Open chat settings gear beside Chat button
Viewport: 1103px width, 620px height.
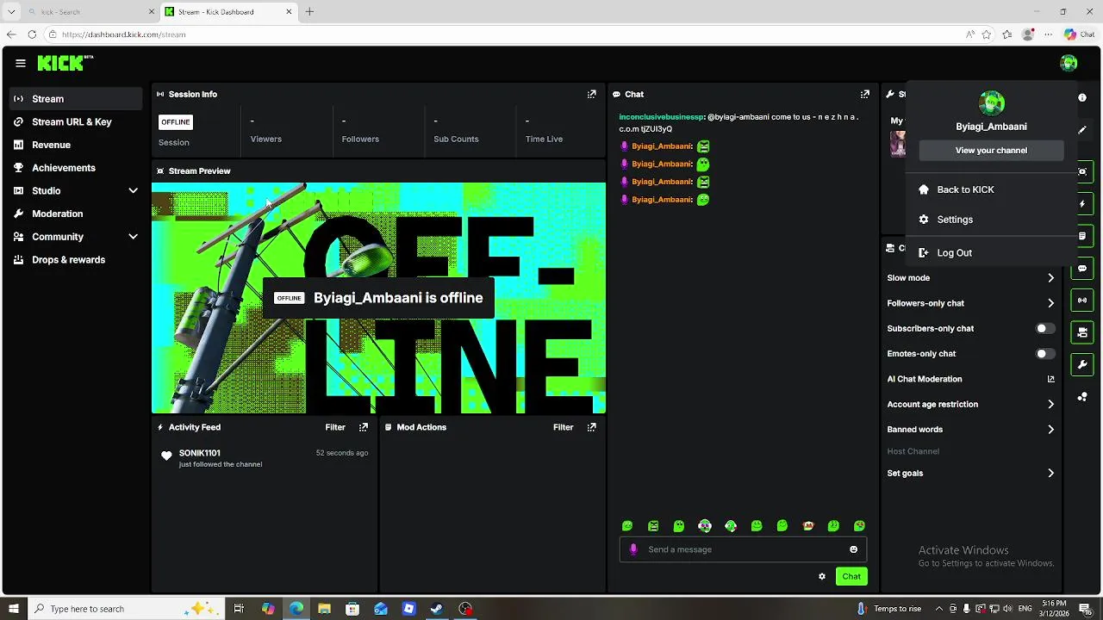point(822,576)
